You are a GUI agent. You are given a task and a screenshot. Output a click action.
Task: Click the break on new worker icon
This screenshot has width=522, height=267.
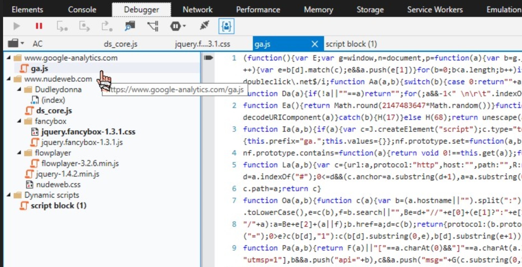153,26
